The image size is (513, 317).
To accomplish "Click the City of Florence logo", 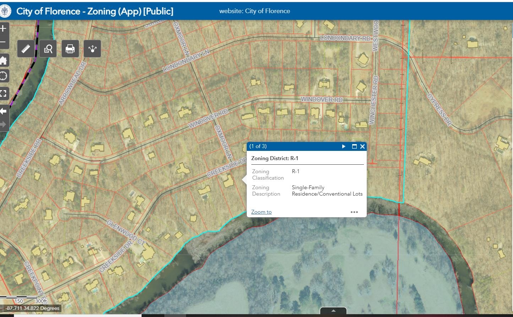I will pyautogui.click(x=5, y=11).
